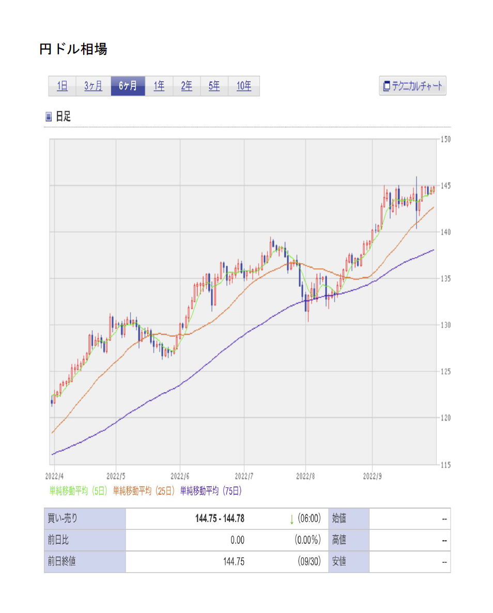This screenshot has width=493, height=613.
Task: Click the 単純移動平均 (75日) legend label
Action: pyautogui.click(x=211, y=491)
